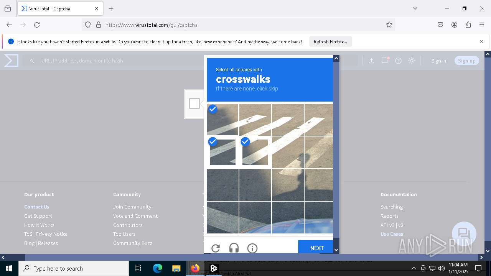Select top-row third crosswalk tile

(x=288, y=120)
